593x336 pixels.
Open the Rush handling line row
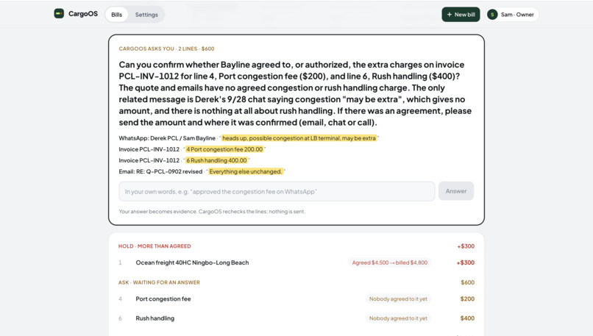(x=296, y=318)
